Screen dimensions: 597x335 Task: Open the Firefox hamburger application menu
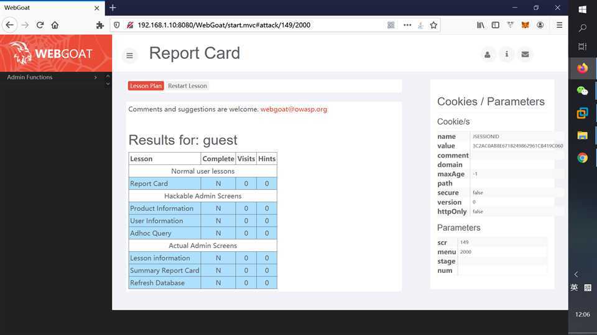(x=559, y=25)
